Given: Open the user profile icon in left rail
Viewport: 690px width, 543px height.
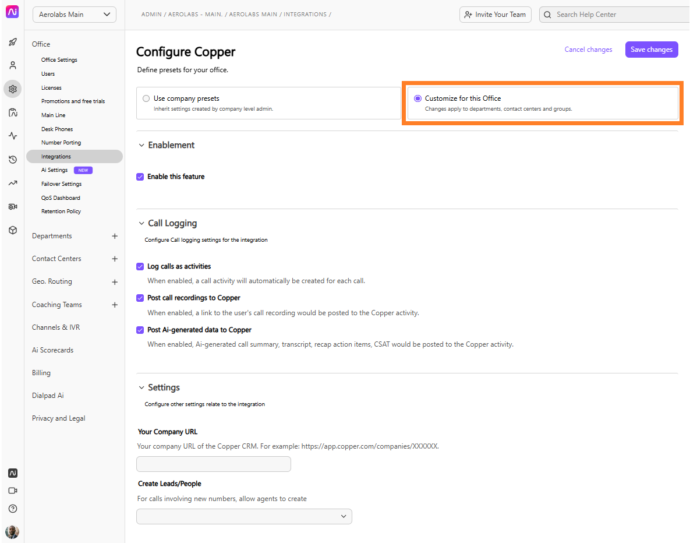Looking at the screenshot, I should pyautogui.click(x=13, y=66).
